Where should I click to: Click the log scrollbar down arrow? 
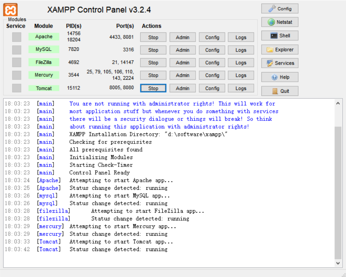point(338,263)
